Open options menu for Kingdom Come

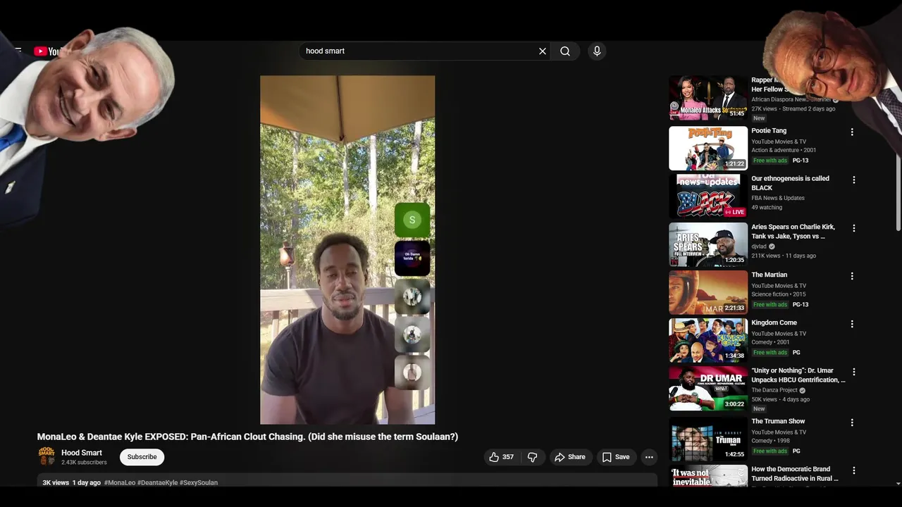852,324
